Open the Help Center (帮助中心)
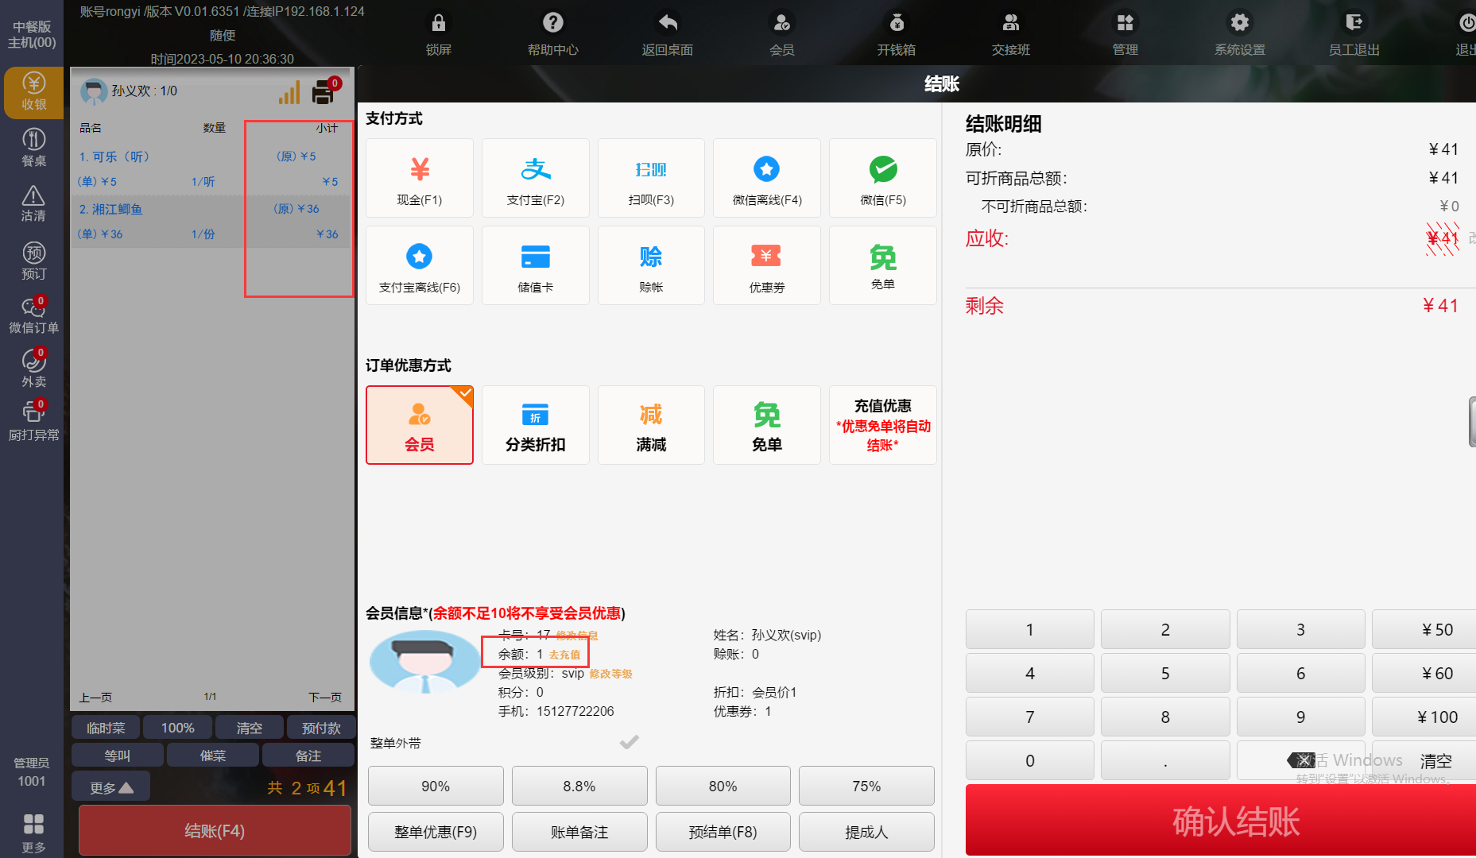This screenshot has width=1476, height=858. click(x=552, y=33)
